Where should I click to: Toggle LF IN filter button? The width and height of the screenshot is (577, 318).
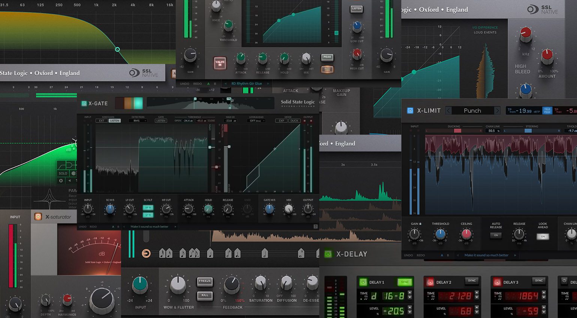coord(148,215)
